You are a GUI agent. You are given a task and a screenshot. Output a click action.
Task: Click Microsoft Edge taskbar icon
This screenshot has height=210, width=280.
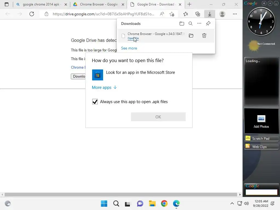coord(176,203)
